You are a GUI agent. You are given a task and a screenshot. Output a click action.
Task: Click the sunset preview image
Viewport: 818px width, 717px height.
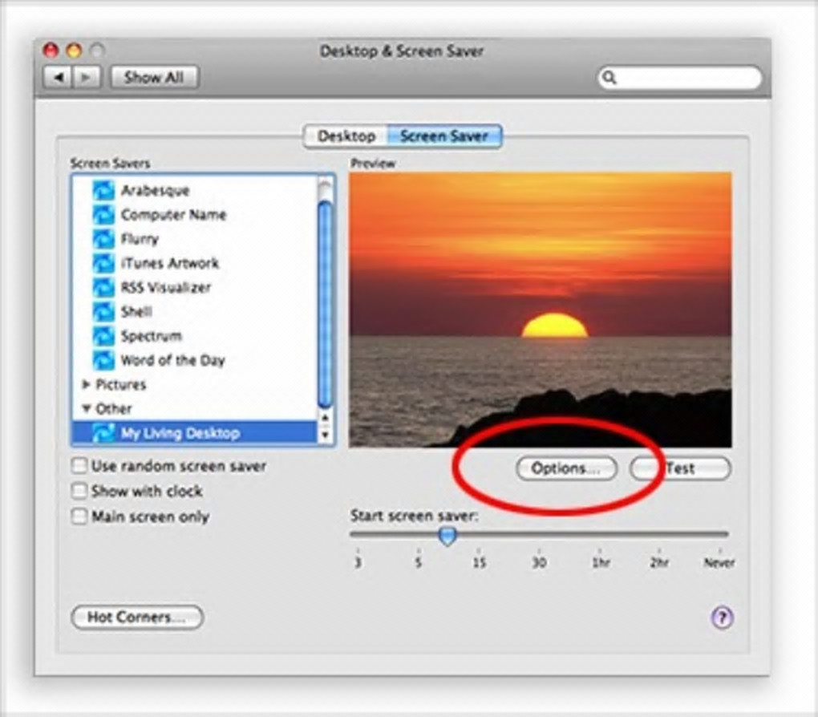point(541,310)
